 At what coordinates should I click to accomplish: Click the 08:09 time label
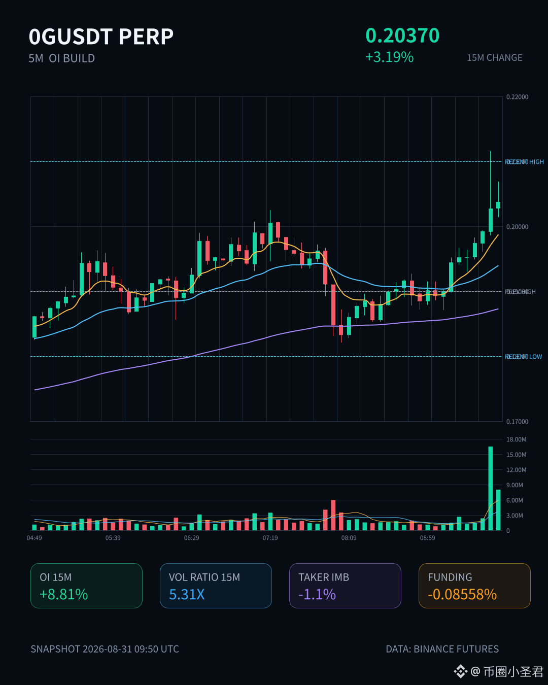[349, 538]
